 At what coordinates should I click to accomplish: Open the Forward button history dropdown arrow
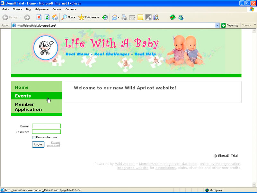click(x=32, y=17)
